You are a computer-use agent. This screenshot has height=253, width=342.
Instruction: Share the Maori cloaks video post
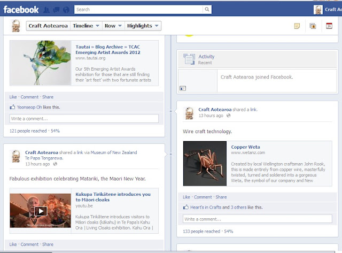[x=48, y=244]
